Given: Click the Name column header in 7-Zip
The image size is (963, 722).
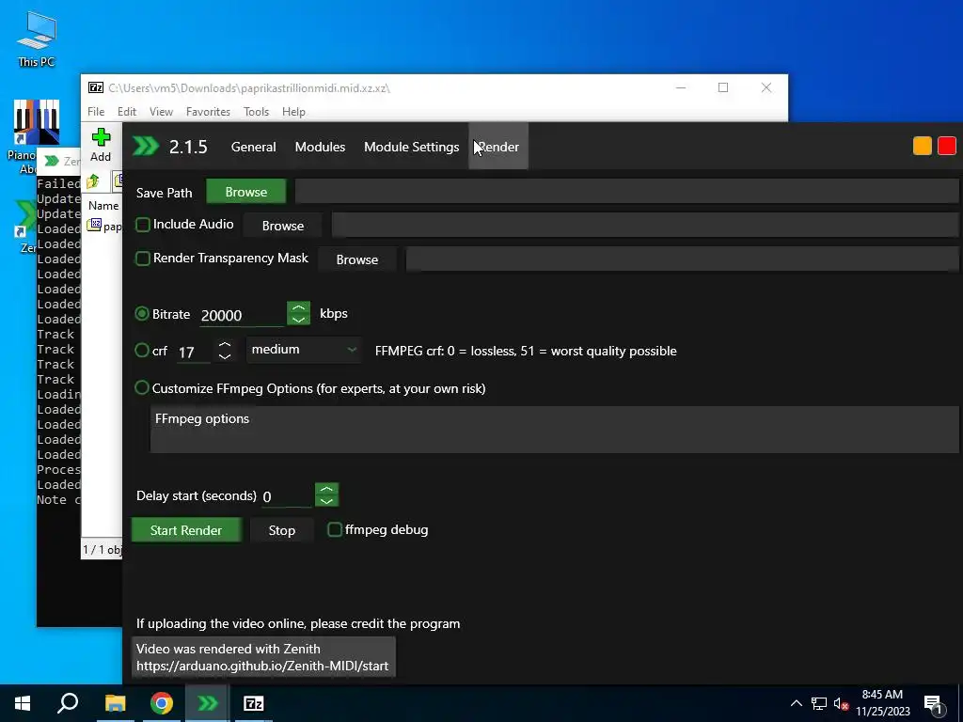Looking at the screenshot, I should coord(103,205).
